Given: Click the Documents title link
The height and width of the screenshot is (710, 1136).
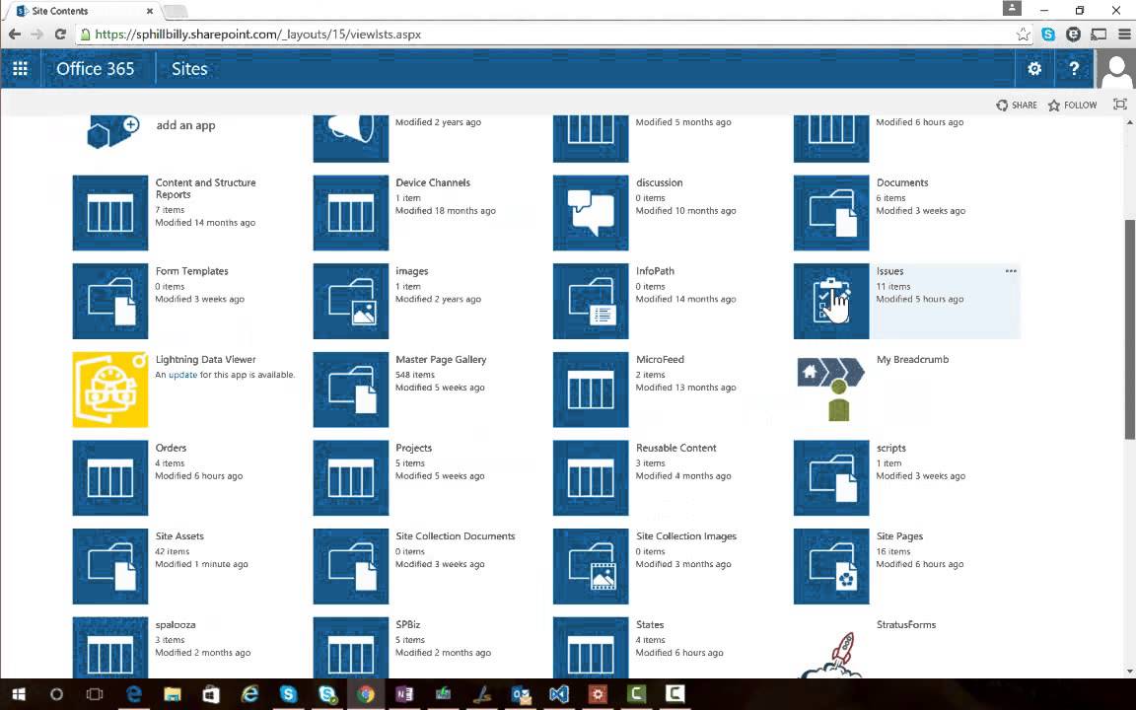Looking at the screenshot, I should 902,182.
